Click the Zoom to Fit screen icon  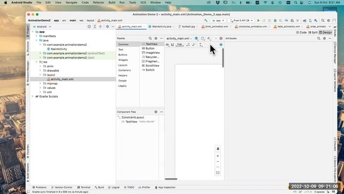pyautogui.click(x=218, y=172)
